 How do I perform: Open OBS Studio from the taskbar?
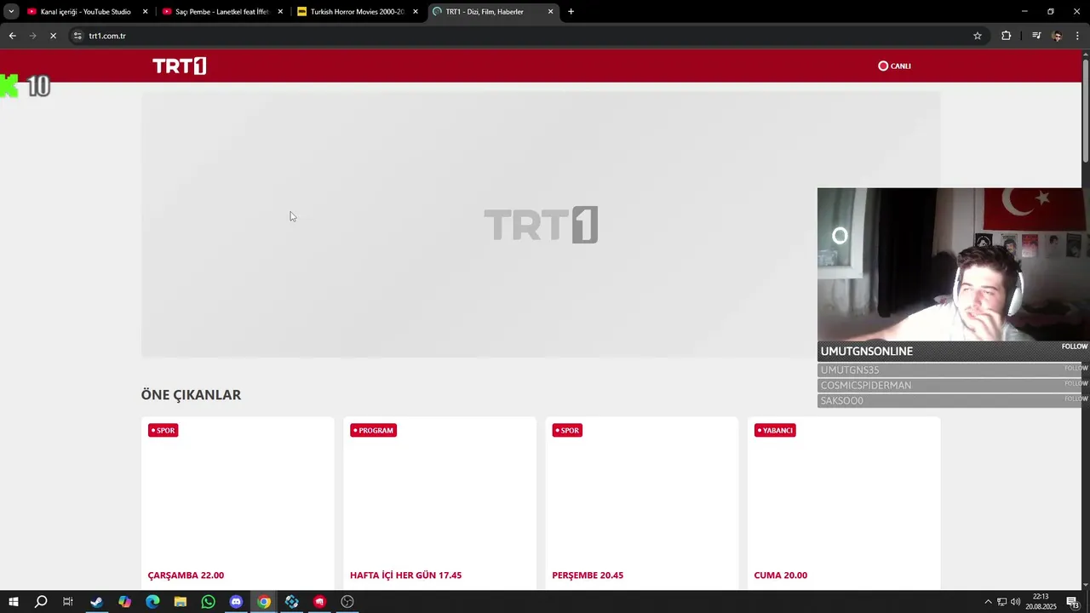[347, 602]
